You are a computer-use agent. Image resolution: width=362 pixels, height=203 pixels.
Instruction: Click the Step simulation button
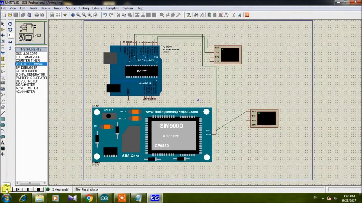tap(18, 189)
